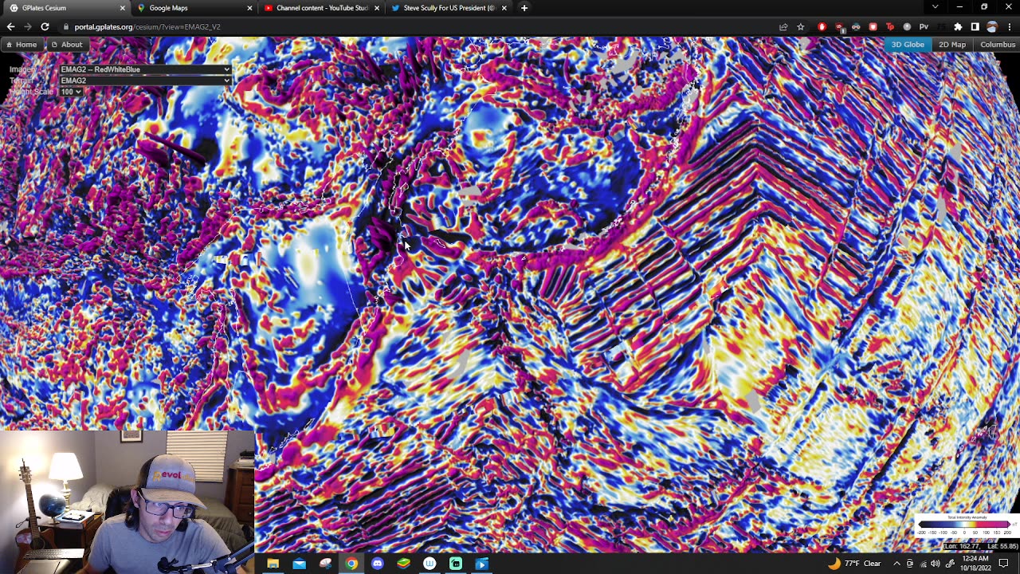Open the Chrome profile avatar
The width and height of the screenshot is (1020, 574).
pyautogui.click(x=992, y=27)
